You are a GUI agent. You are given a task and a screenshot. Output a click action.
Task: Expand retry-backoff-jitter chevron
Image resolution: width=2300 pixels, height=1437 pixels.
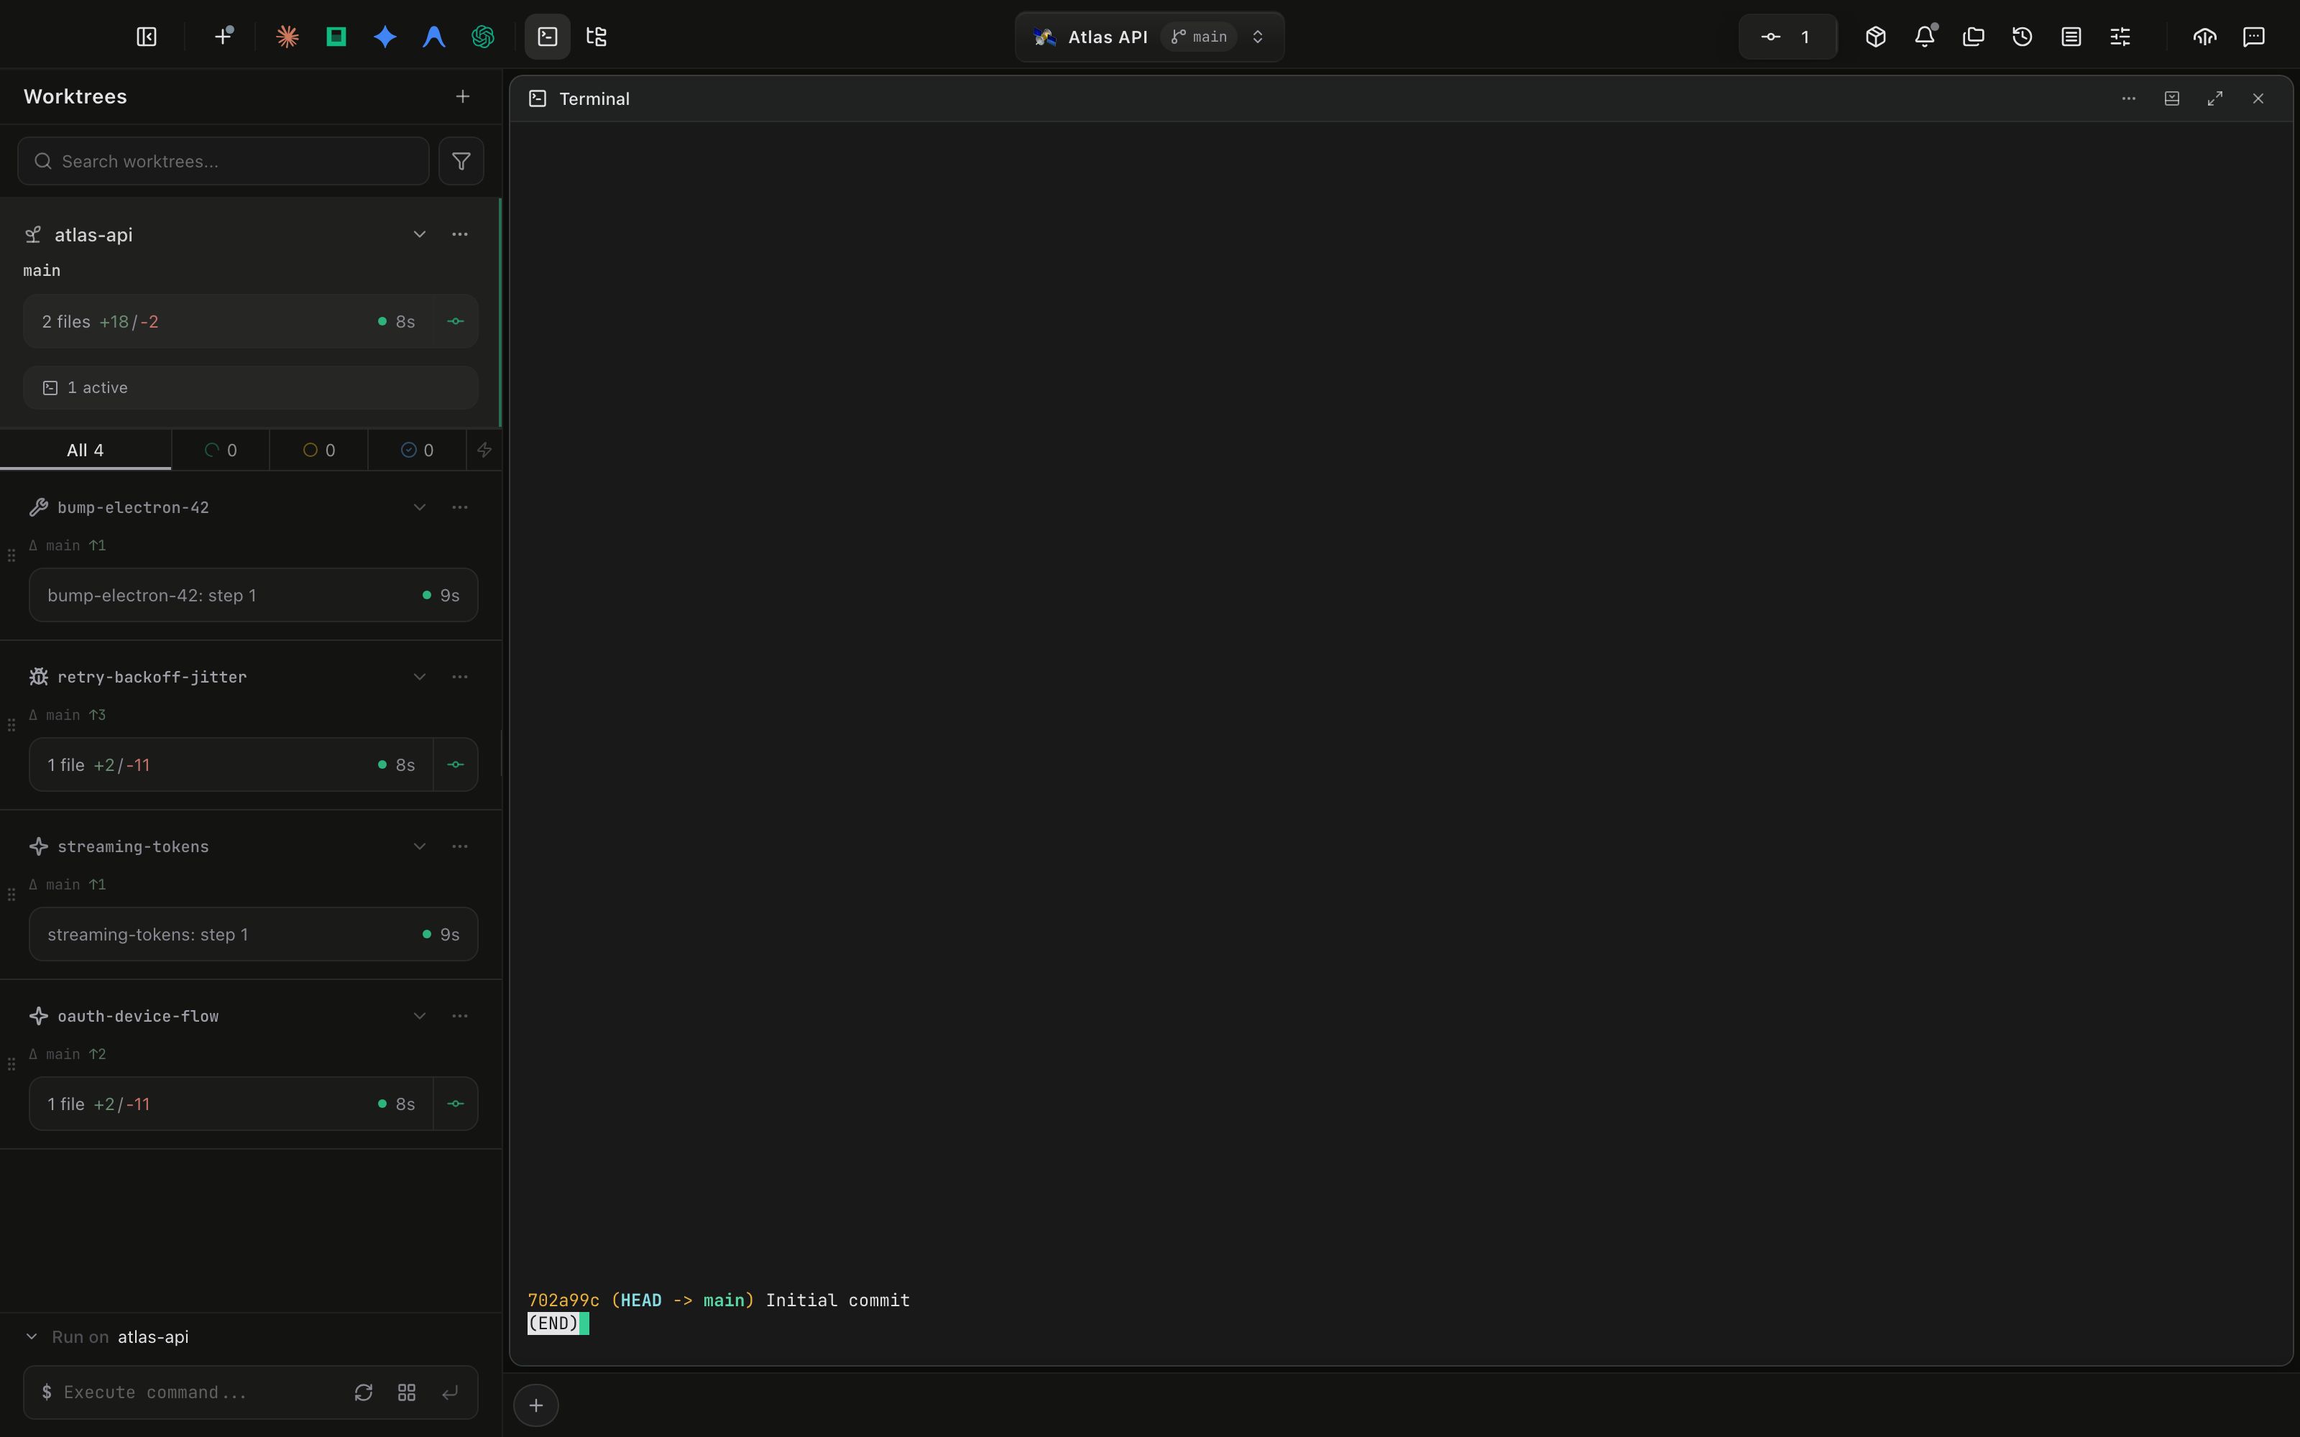tap(419, 677)
